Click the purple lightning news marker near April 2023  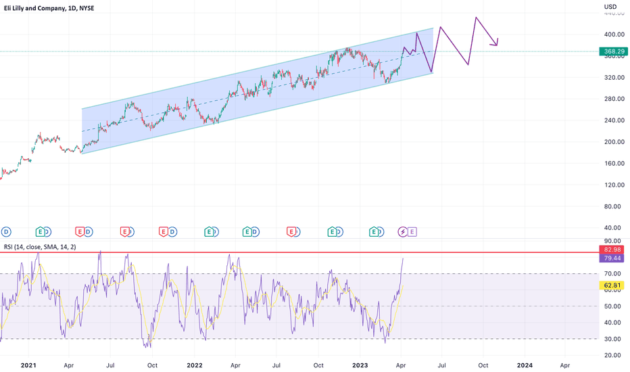403,231
